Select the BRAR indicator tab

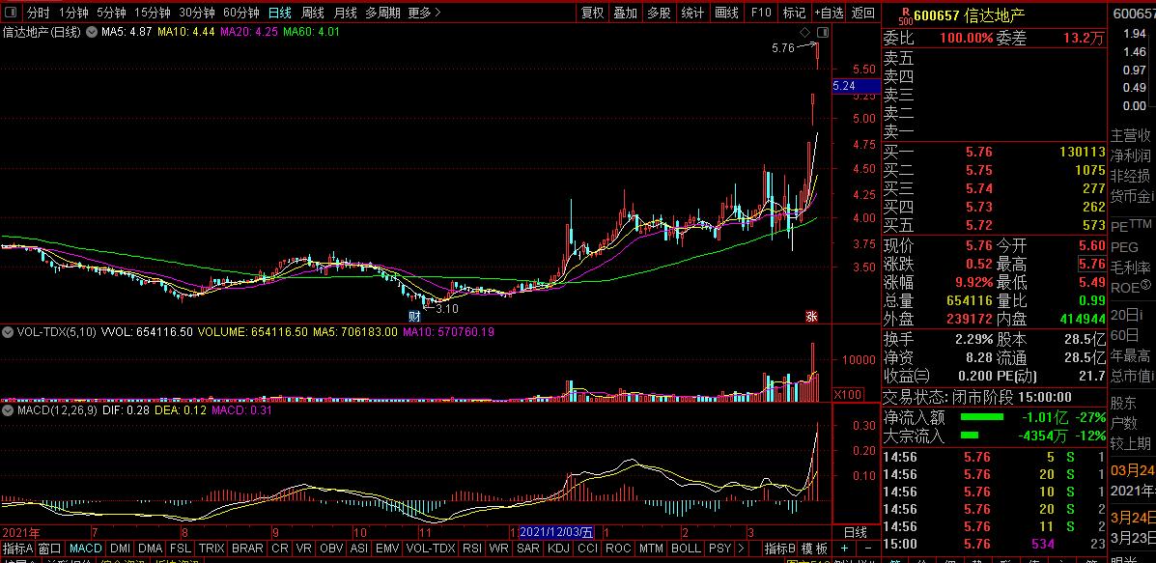(247, 549)
